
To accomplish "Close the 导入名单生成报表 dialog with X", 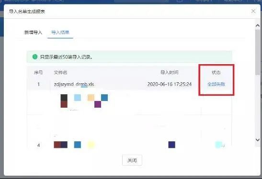I will click(253, 11).
